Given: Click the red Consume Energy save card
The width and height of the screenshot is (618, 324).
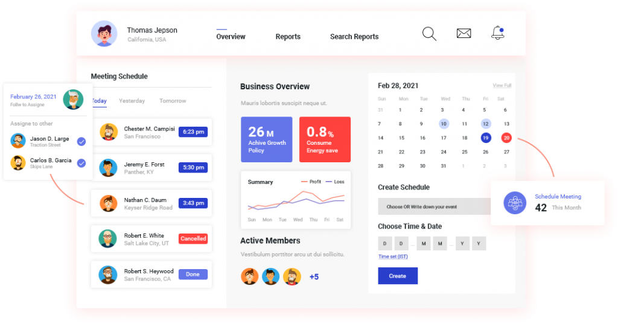Looking at the screenshot, I should pyautogui.click(x=325, y=139).
